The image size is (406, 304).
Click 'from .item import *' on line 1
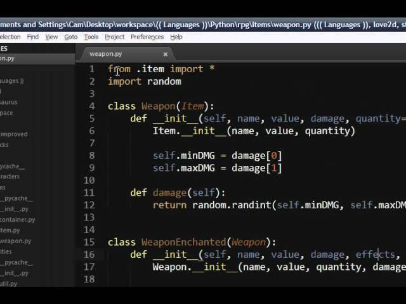[161, 69]
